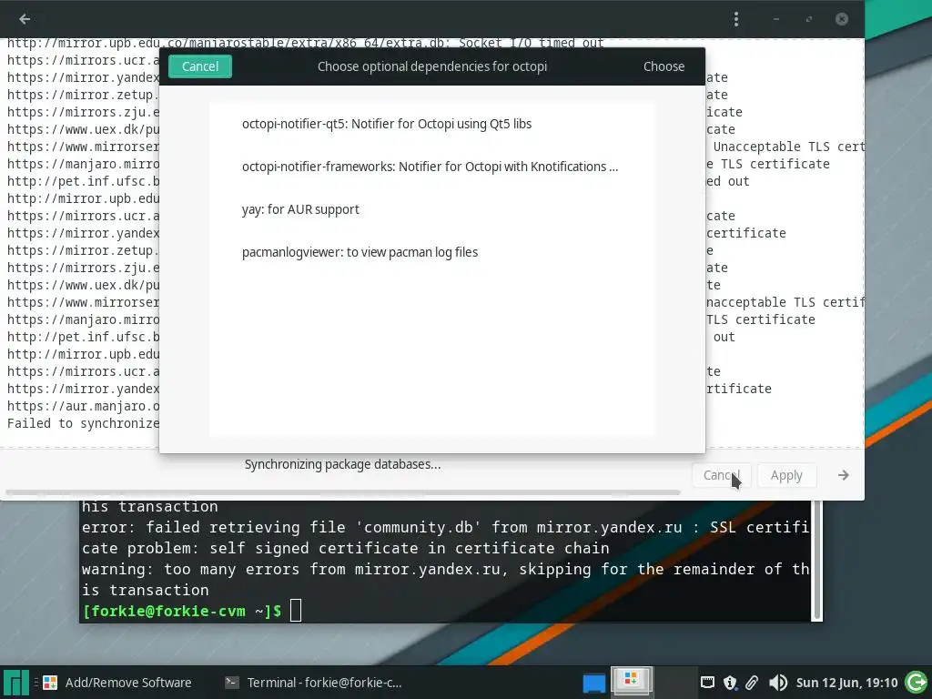This screenshot has width=932, height=699.
Task: Select the octopi-notifier-qt5 dependency row
Action: [431, 124]
